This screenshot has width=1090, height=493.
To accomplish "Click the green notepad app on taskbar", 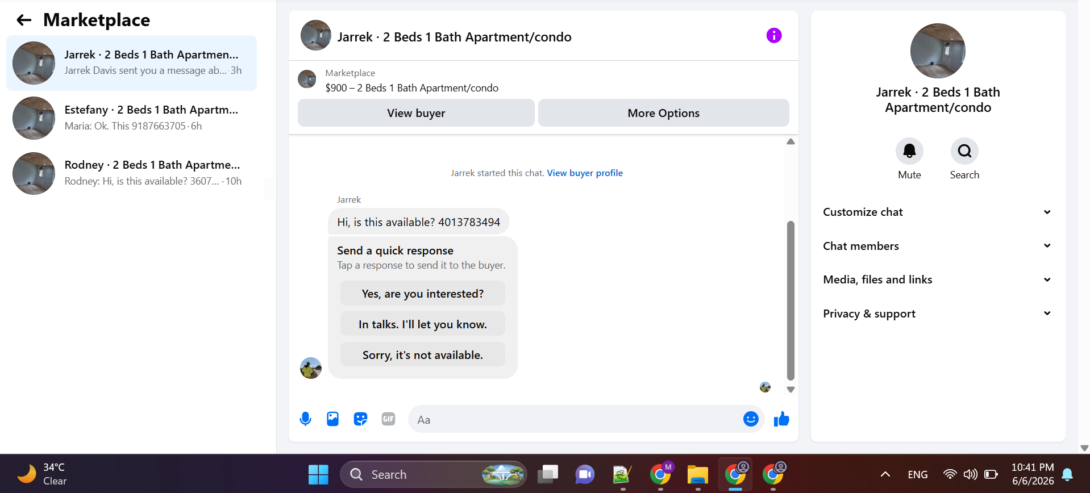I will pyautogui.click(x=622, y=474).
